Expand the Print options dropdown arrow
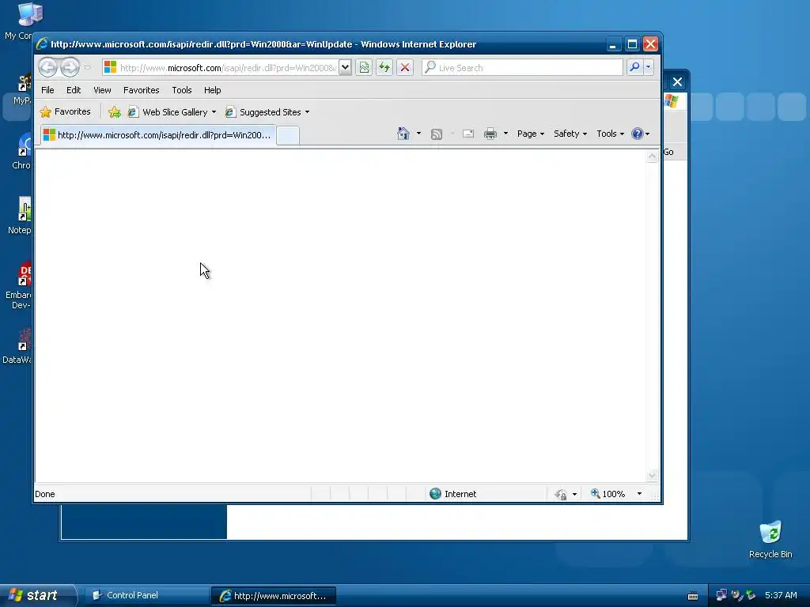 505,134
